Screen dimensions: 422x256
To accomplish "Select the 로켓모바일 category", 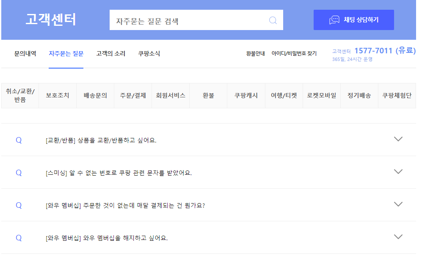I will click(322, 96).
